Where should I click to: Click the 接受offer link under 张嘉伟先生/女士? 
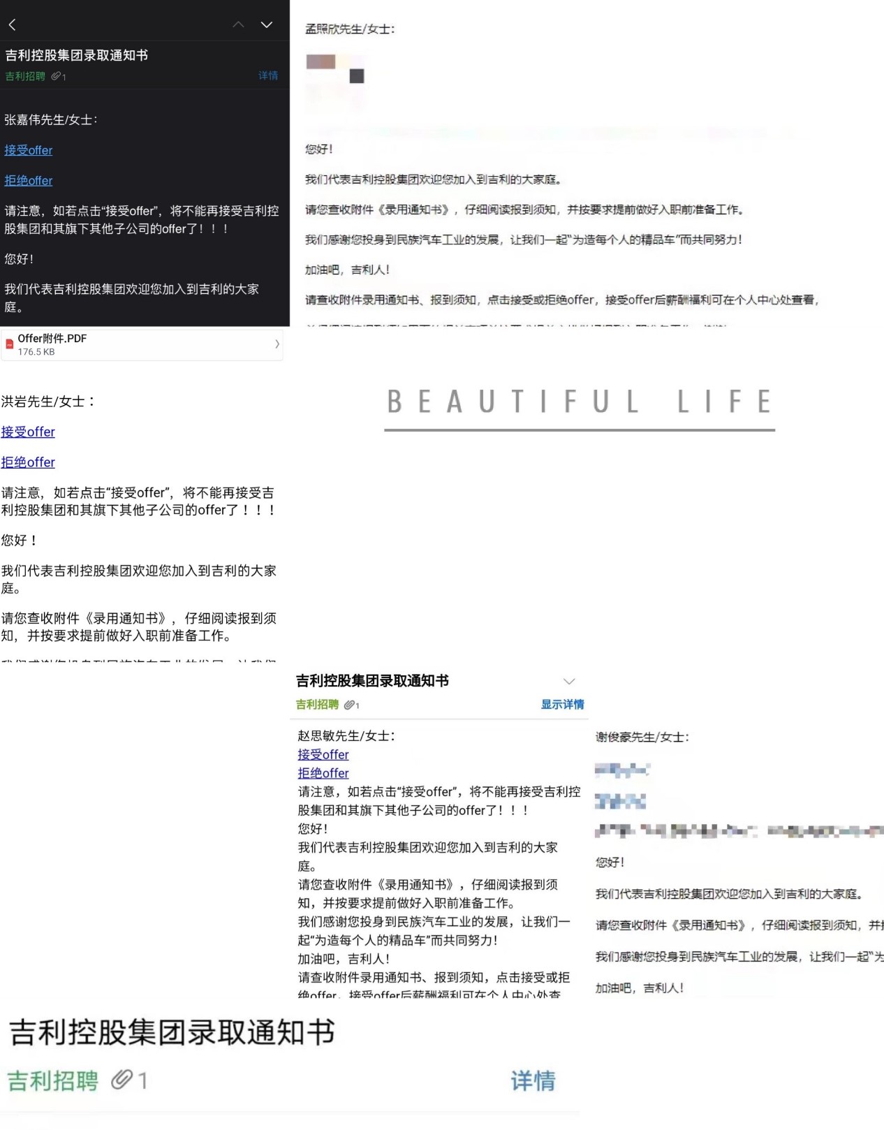pyautogui.click(x=29, y=150)
